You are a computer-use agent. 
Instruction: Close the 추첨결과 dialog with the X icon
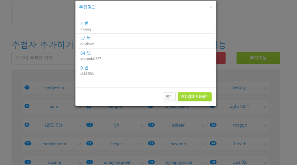211,7
